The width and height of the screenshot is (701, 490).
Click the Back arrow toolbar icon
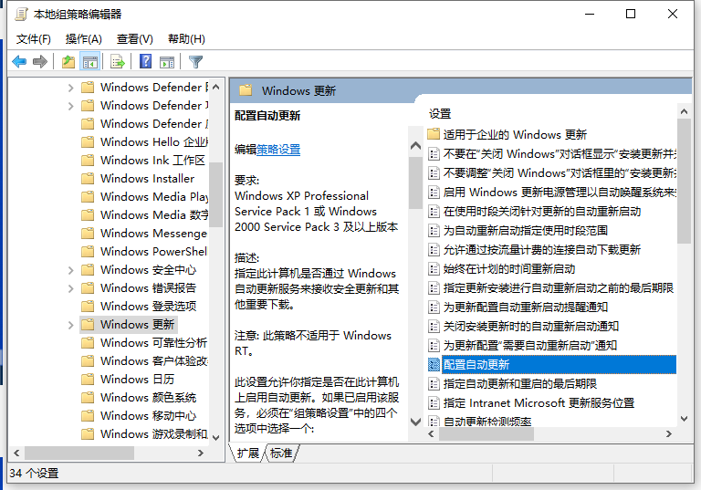click(20, 61)
